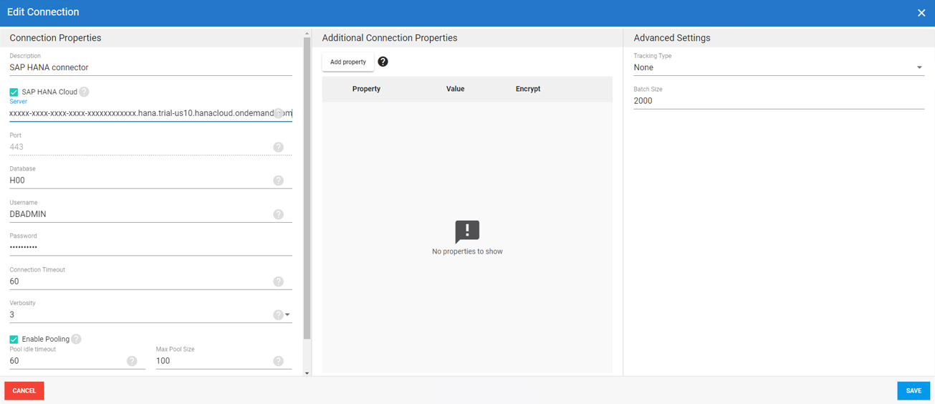Expand the Verbosity dropdown arrow

[287, 314]
